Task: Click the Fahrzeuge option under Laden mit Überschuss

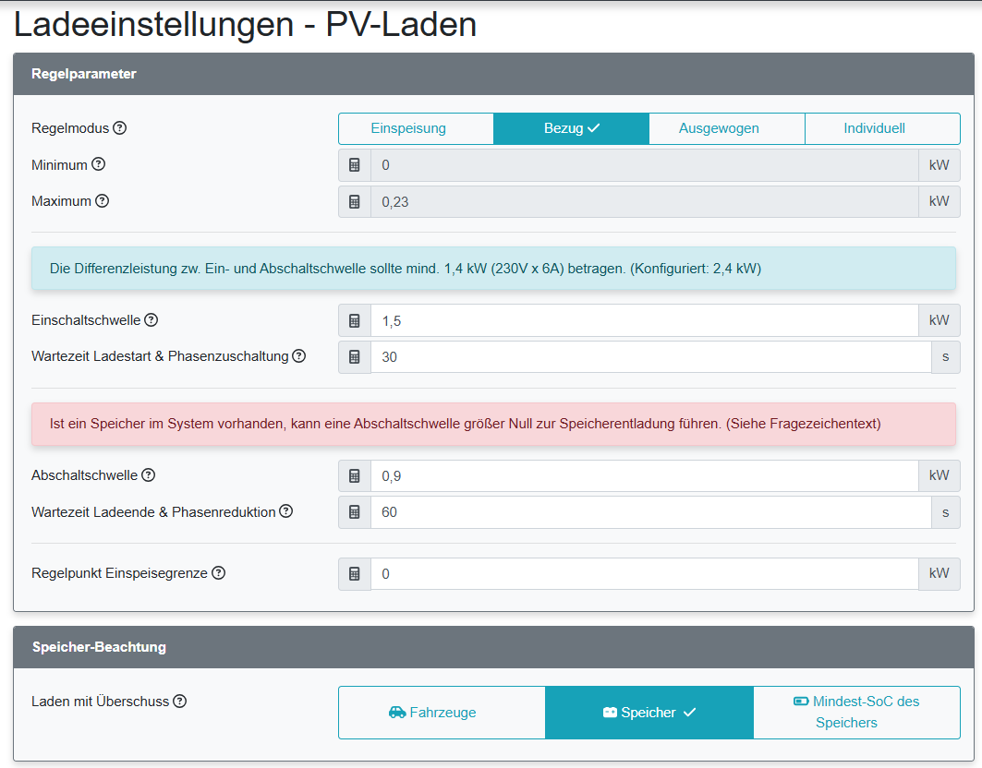Action: click(442, 712)
